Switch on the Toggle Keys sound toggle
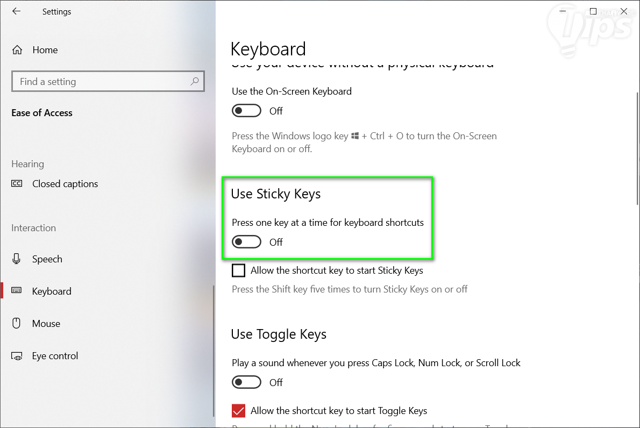The width and height of the screenshot is (640, 428). (246, 382)
